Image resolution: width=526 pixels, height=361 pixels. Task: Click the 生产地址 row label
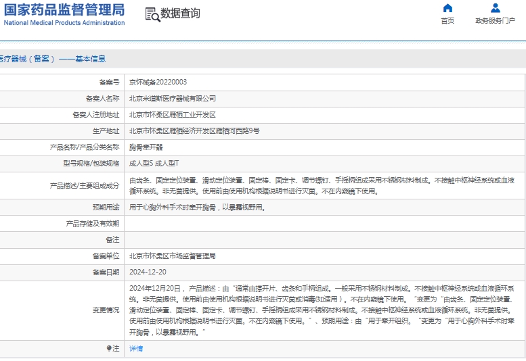[x=106, y=131]
